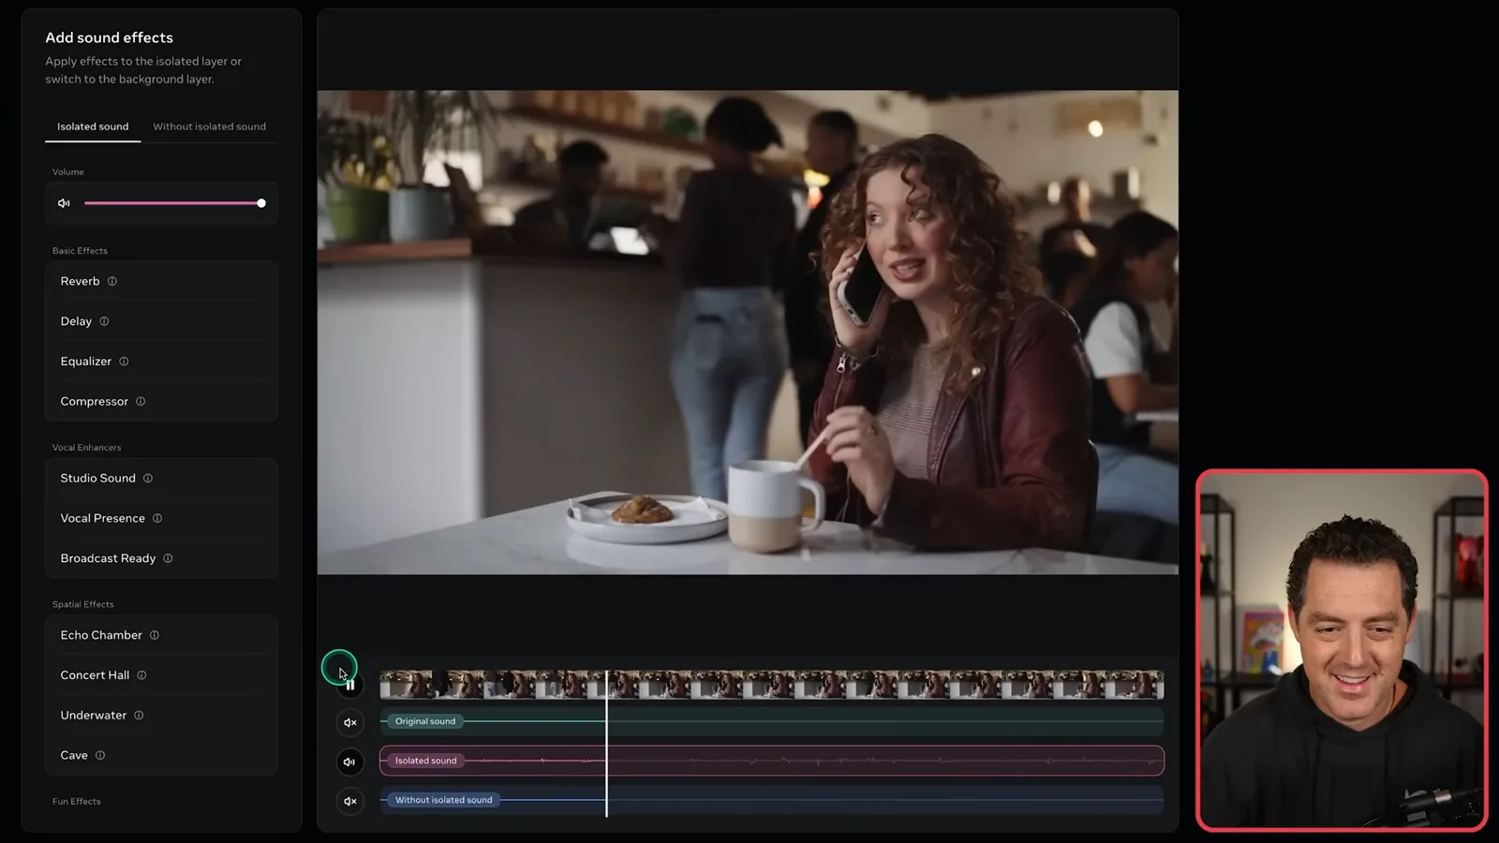
Task: Apply the Echo Chamber spatial effect
Action: [x=161, y=635]
